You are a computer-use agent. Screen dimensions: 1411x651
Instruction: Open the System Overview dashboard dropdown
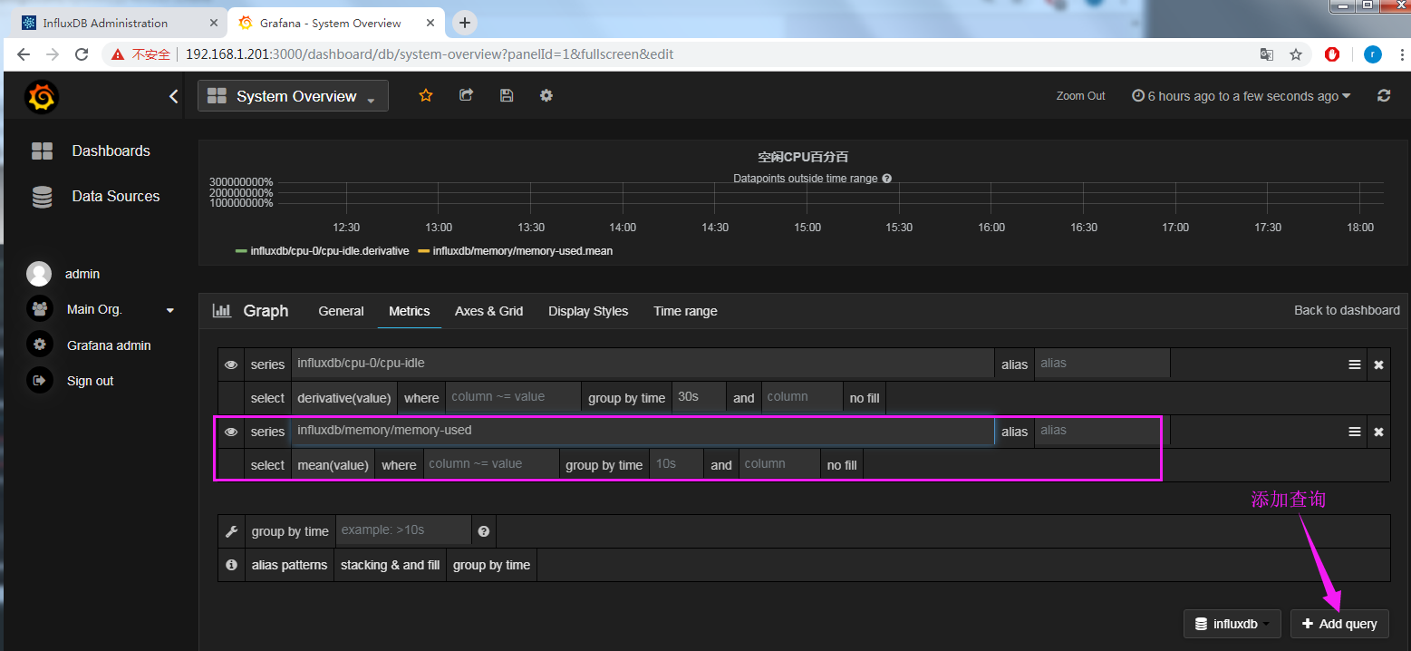pos(293,96)
